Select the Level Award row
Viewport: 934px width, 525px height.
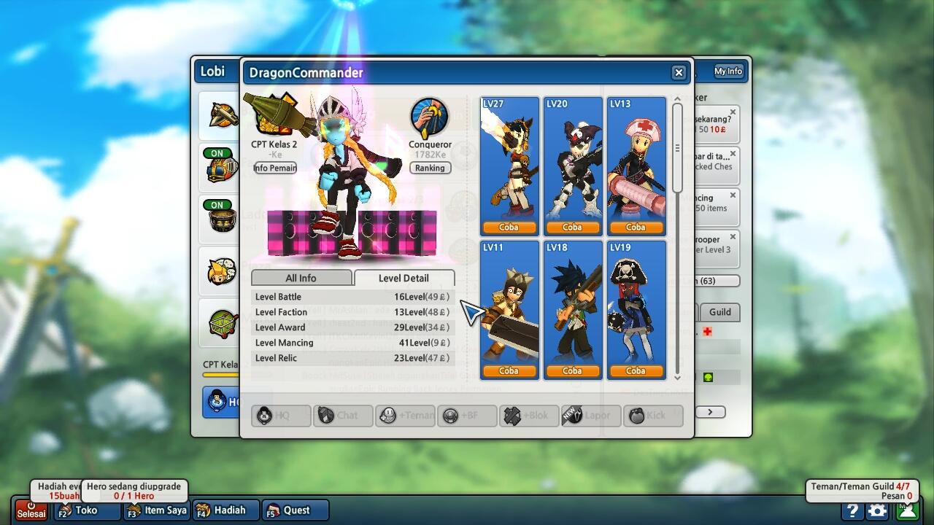[353, 327]
